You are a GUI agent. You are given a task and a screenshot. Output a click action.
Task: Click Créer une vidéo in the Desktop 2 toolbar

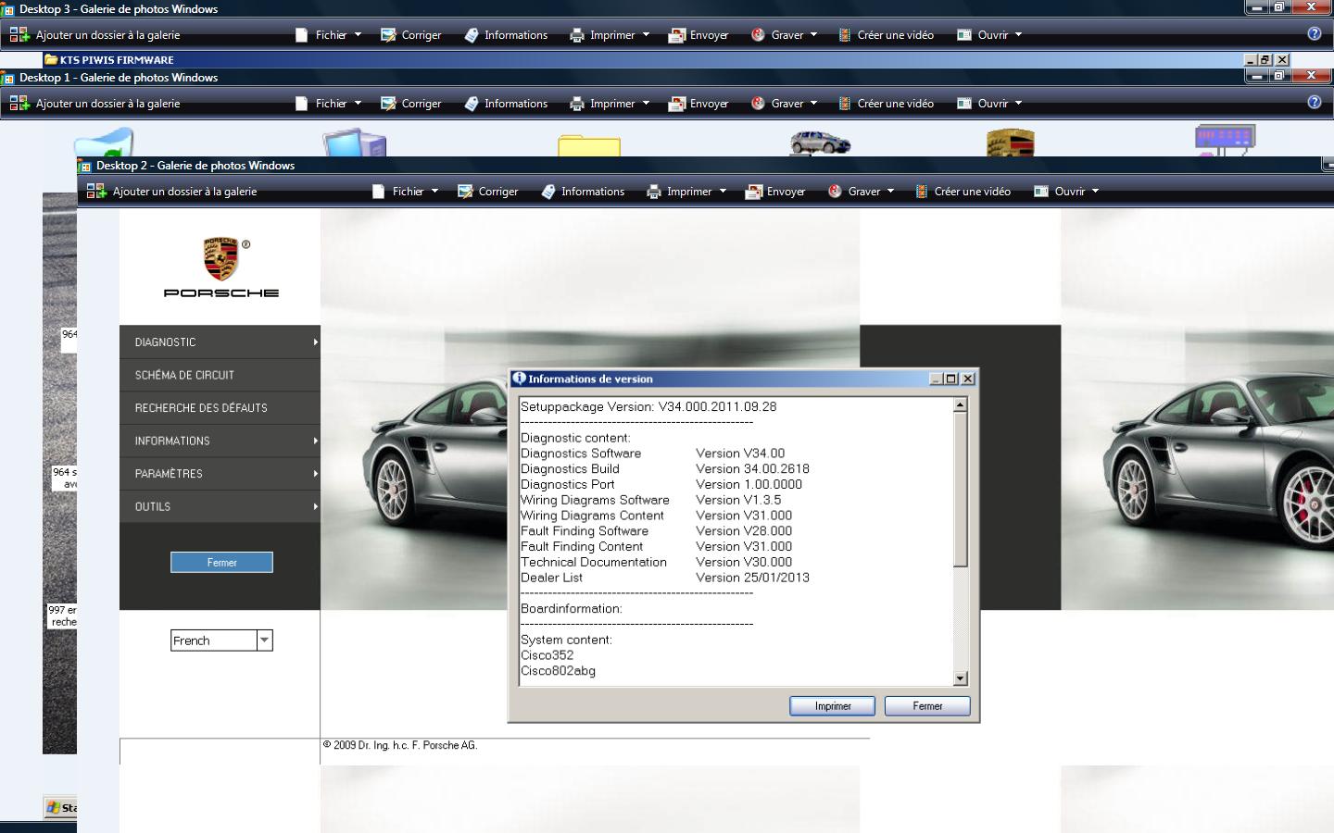tap(963, 192)
